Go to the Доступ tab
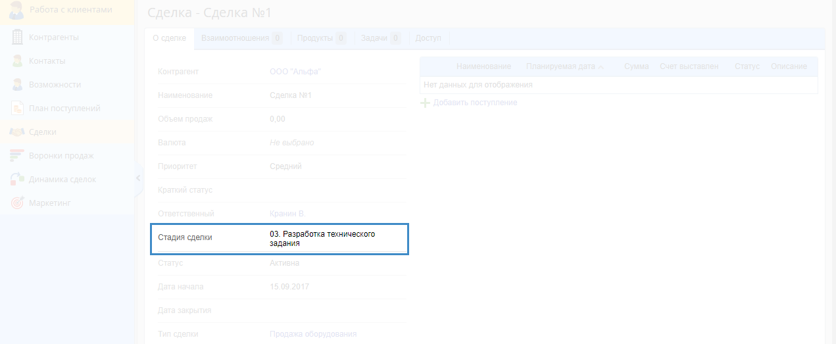836x344 pixels. [428, 38]
